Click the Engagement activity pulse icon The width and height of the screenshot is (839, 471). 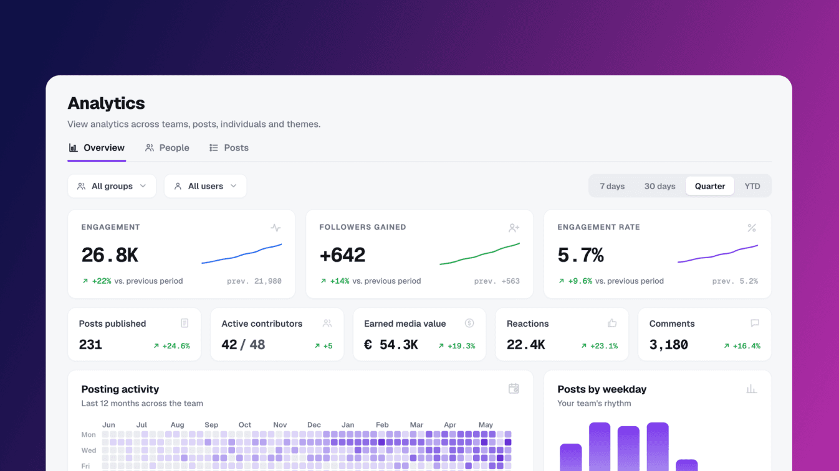pos(276,228)
